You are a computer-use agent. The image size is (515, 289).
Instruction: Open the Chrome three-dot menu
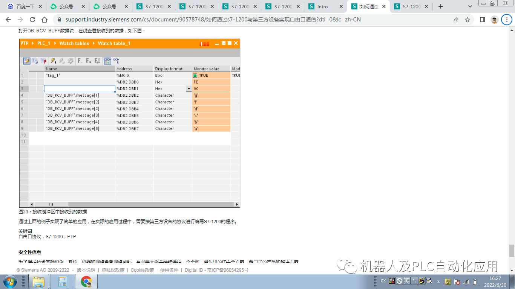point(507,20)
